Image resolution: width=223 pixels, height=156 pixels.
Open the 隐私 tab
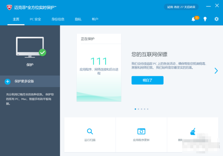tap(78, 19)
